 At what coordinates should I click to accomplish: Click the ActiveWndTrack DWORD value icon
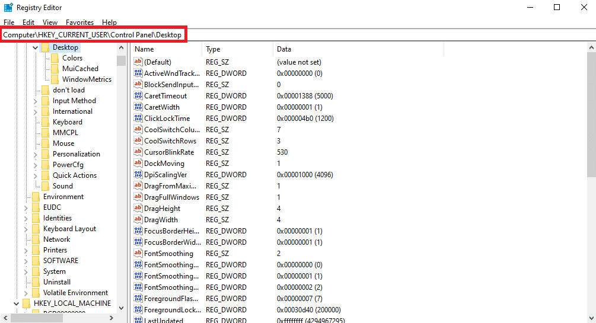[138, 73]
